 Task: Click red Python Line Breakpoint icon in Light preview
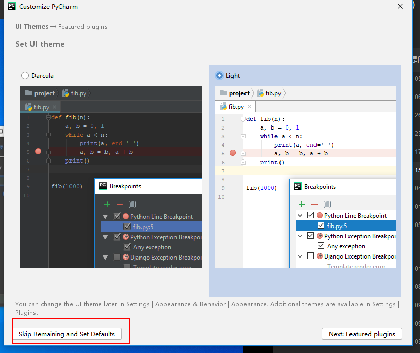(319, 215)
